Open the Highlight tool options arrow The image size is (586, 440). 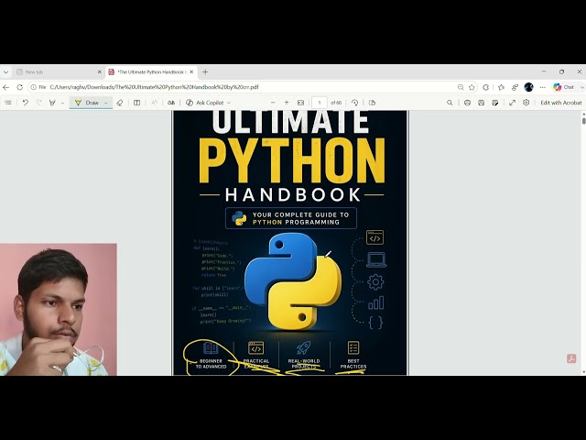62,103
